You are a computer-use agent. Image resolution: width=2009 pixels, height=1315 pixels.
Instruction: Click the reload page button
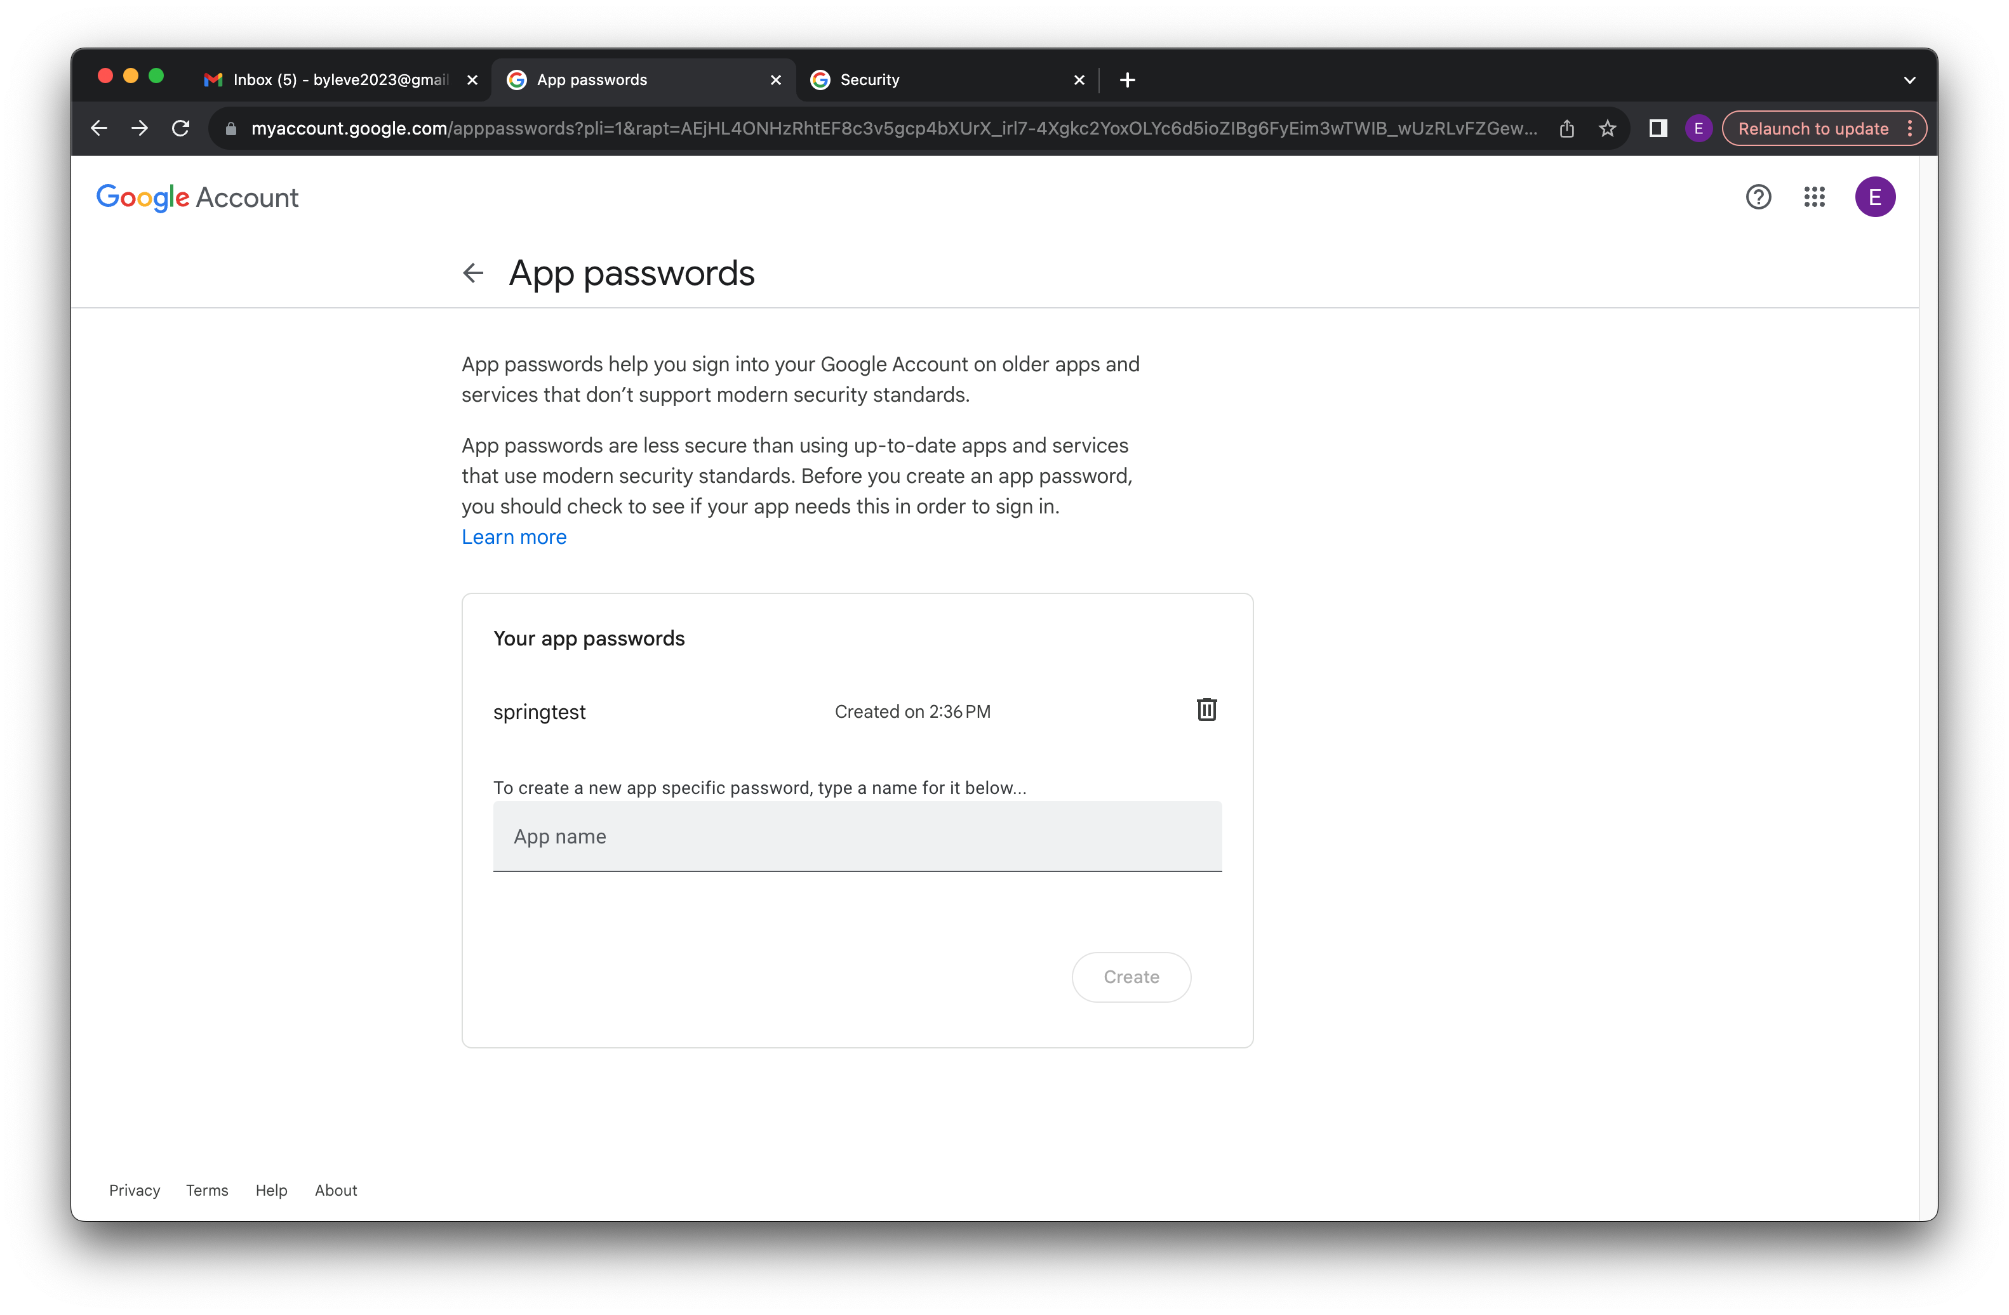coord(180,129)
